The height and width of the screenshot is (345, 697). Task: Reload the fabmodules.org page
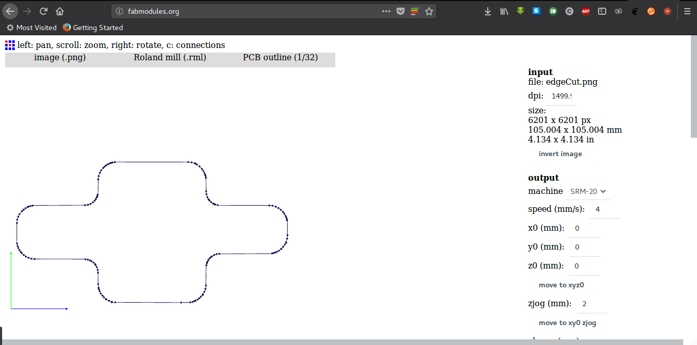pos(43,11)
